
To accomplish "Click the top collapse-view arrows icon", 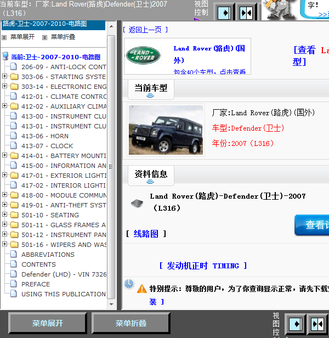I will (x=247, y=13).
